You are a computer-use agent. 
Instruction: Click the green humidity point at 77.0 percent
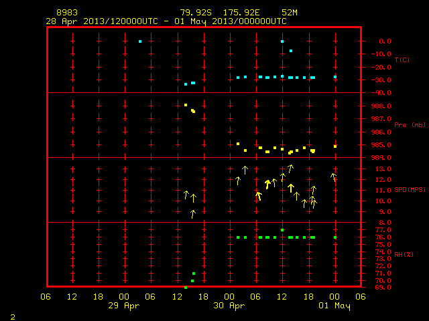click(x=282, y=230)
